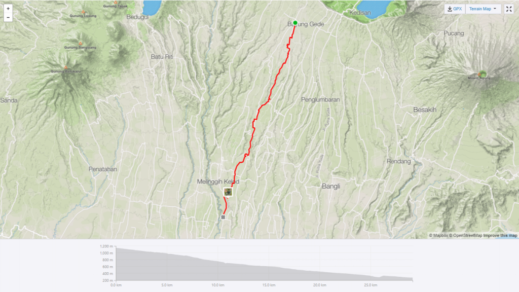Open the Mapbox attribution link

point(438,235)
